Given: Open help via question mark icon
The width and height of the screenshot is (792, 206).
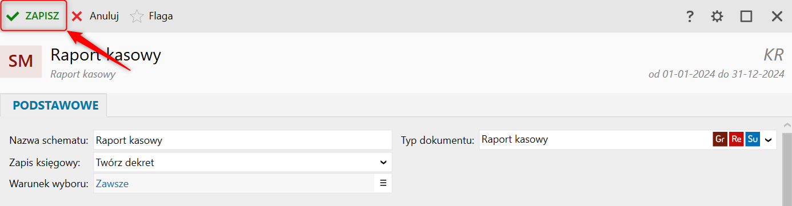Looking at the screenshot, I should 690,17.
